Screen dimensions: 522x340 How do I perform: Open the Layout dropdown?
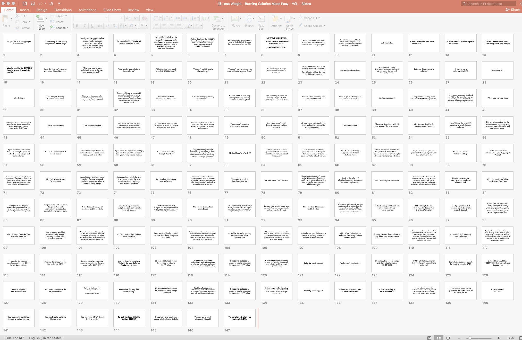pyautogui.click(x=59, y=16)
